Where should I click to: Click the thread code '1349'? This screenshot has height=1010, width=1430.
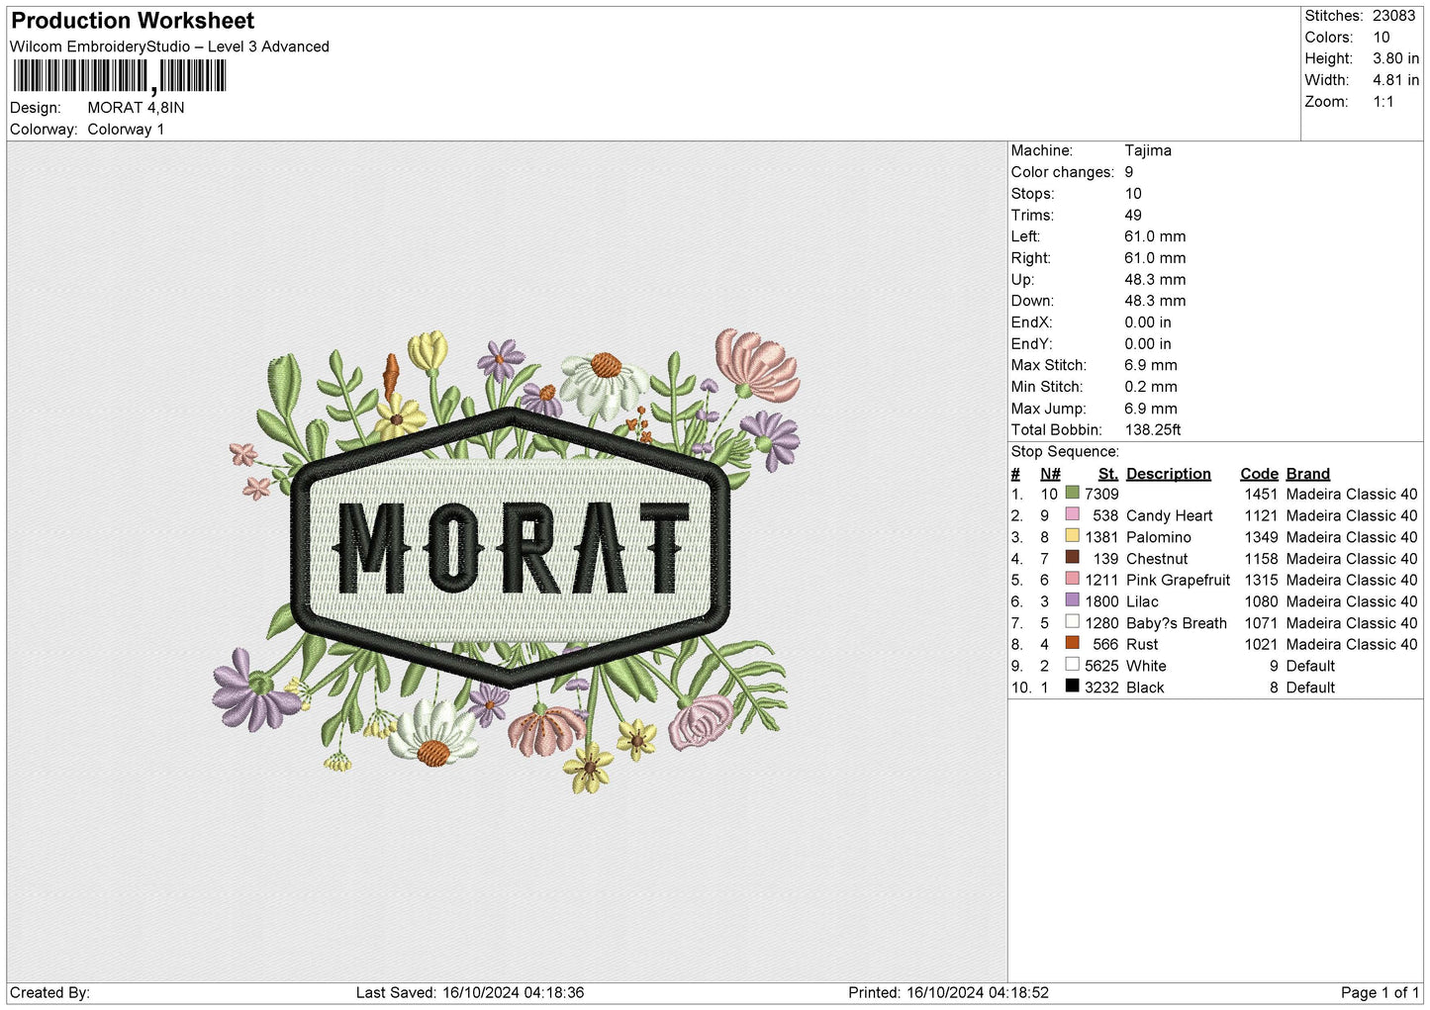(x=1261, y=537)
